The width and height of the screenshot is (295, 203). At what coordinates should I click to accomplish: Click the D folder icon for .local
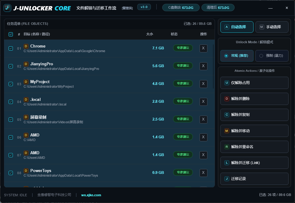pyautogui.click(x=26, y=100)
